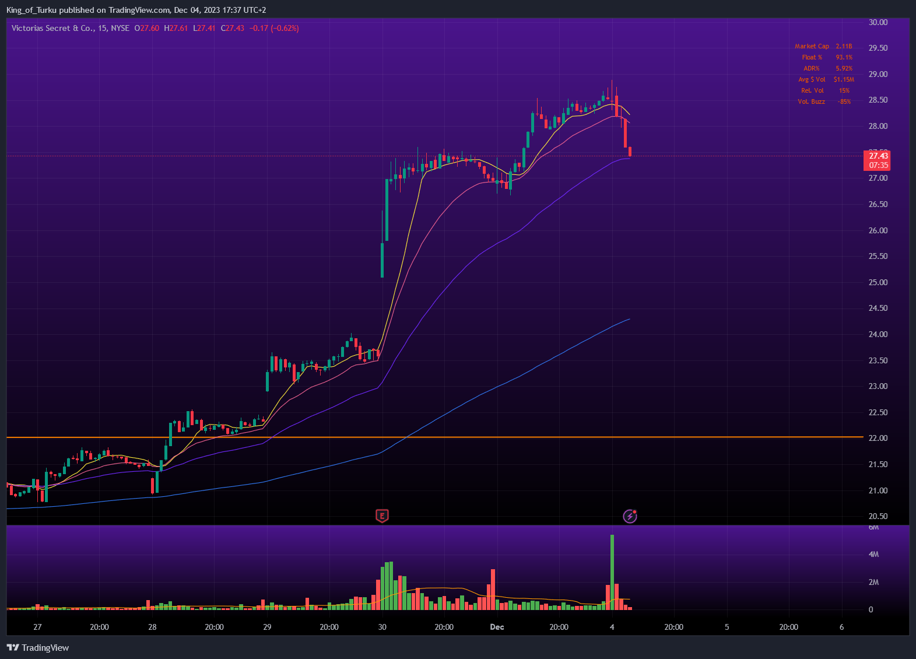The height and width of the screenshot is (659, 916).
Task: Click the 93.1% float value
Action: [x=844, y=57]
